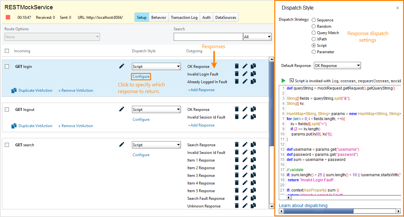
Task: Delete the Search Fault Response
Action: 237,198
